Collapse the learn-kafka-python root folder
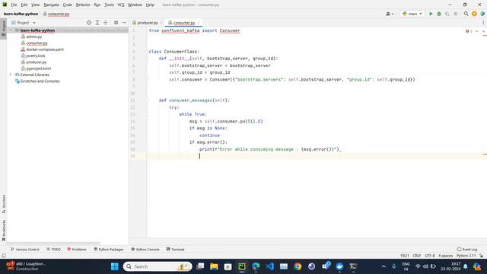487x274 pixels. pos(11,30)
